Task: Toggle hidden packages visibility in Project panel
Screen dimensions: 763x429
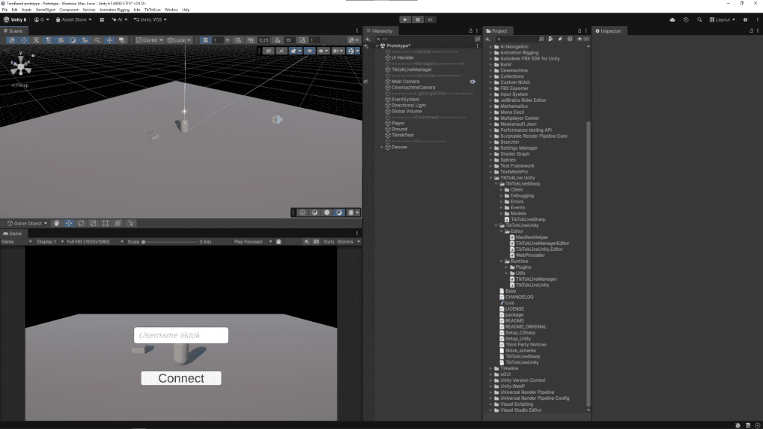Action: (583, 39)
